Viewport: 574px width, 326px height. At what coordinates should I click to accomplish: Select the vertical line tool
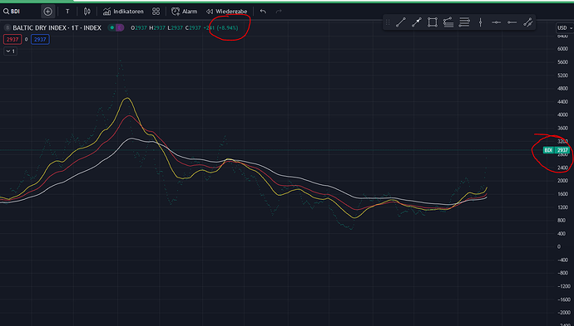(x=480, y=22)
